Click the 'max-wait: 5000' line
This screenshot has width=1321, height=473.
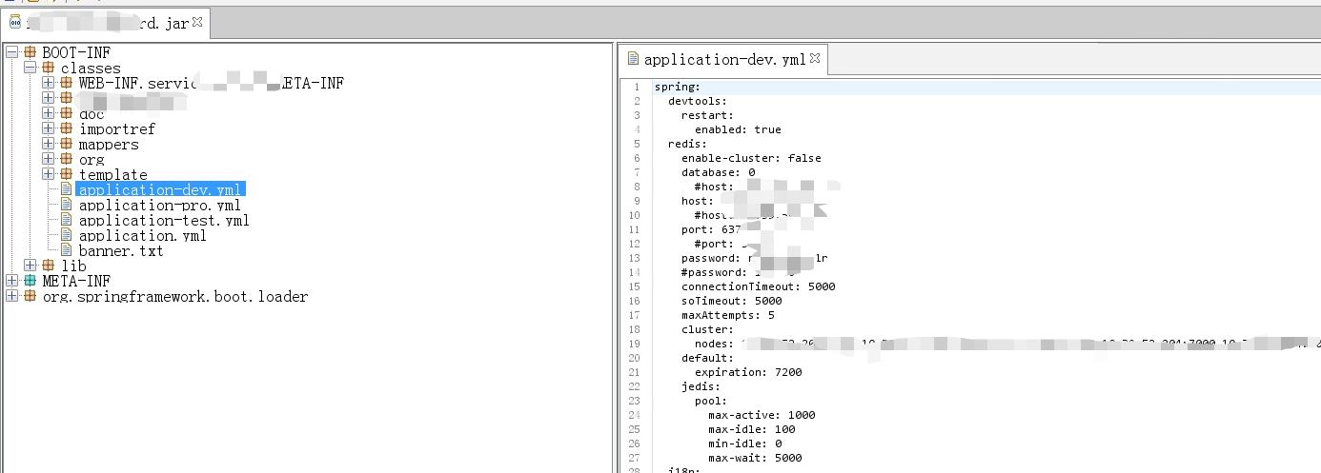[x=755, y=458]
